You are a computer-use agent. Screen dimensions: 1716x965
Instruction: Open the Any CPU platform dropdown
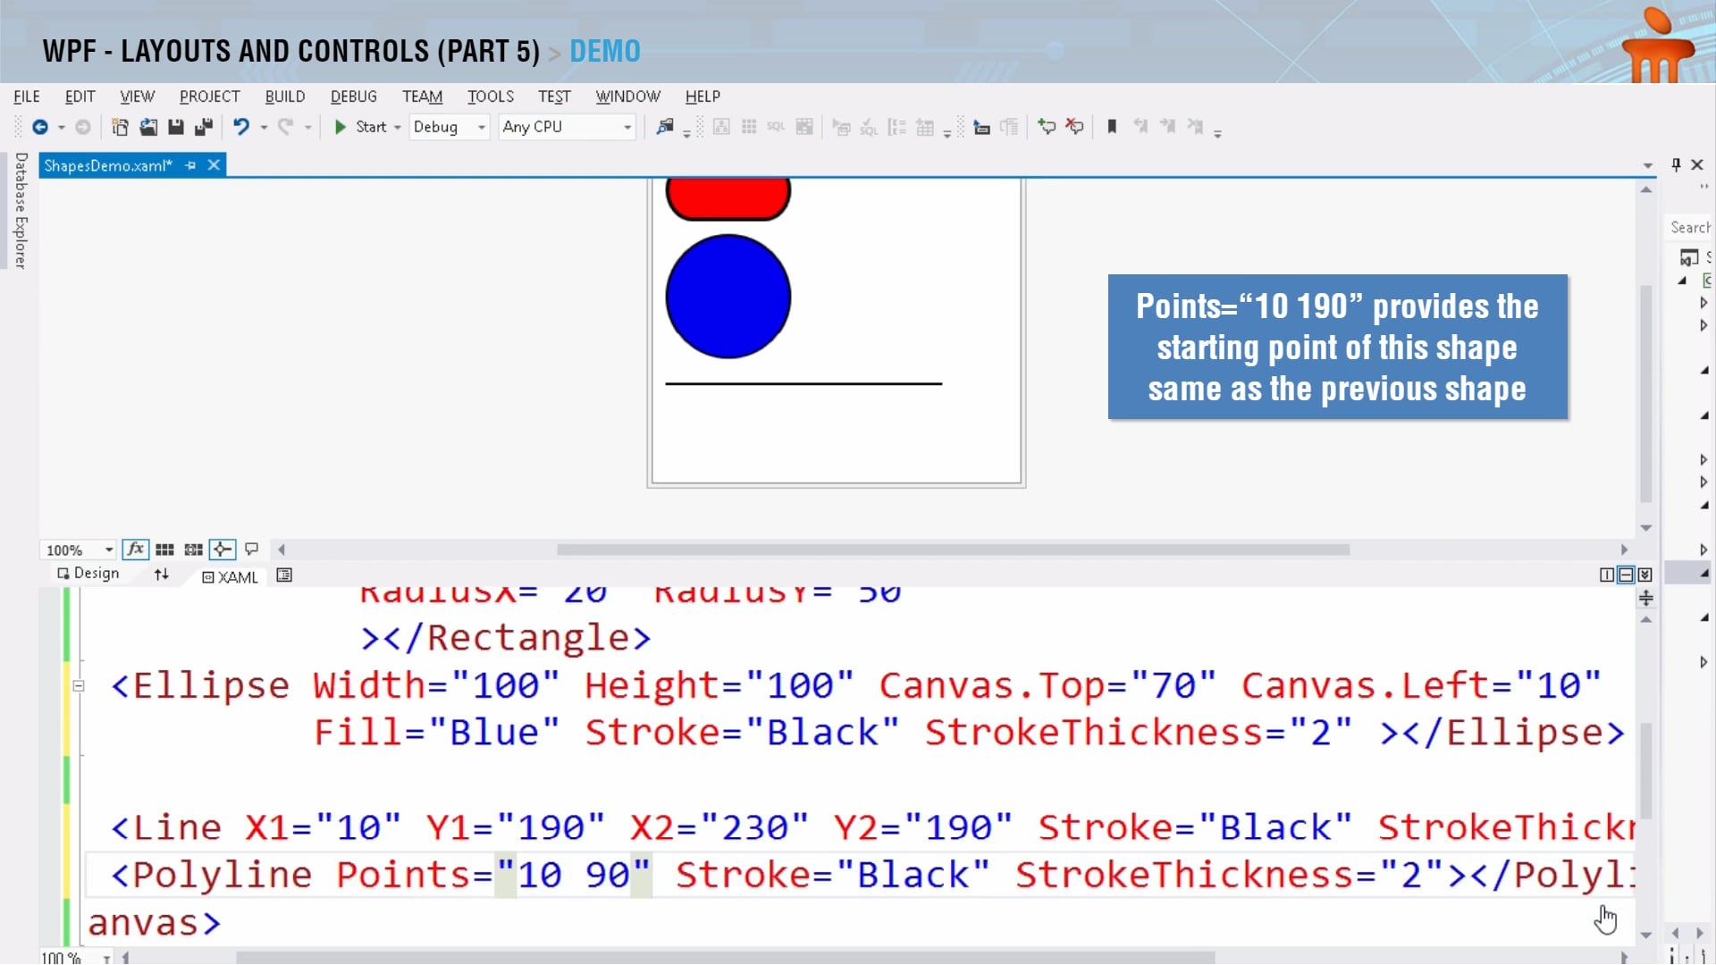627,127
